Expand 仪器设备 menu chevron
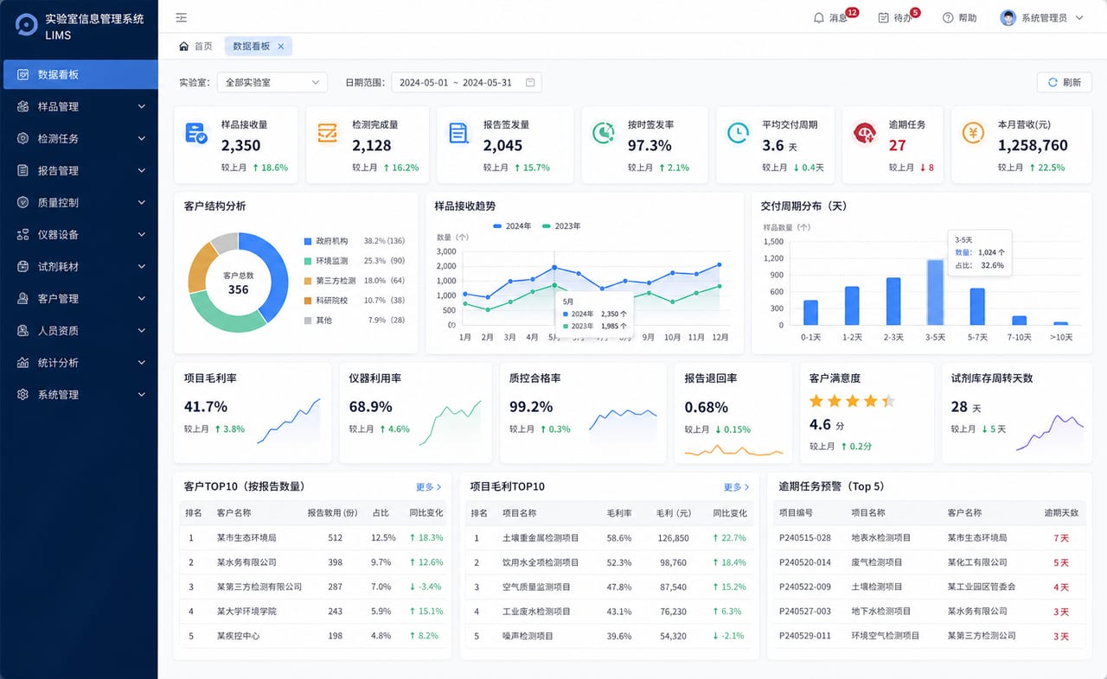The image size is (1107, 679). coord(142,234)
